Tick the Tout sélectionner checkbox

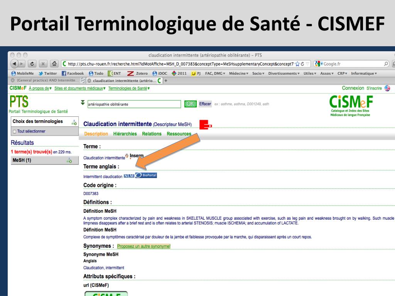point(15,131)
